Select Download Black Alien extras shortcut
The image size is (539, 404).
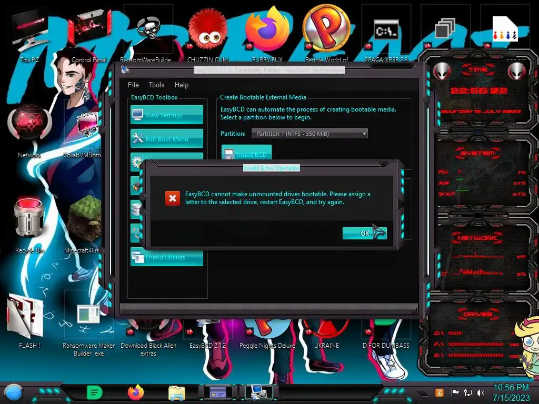pos(148,338)
